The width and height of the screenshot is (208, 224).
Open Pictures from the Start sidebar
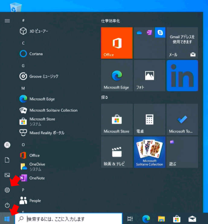[x=7, y=175]
